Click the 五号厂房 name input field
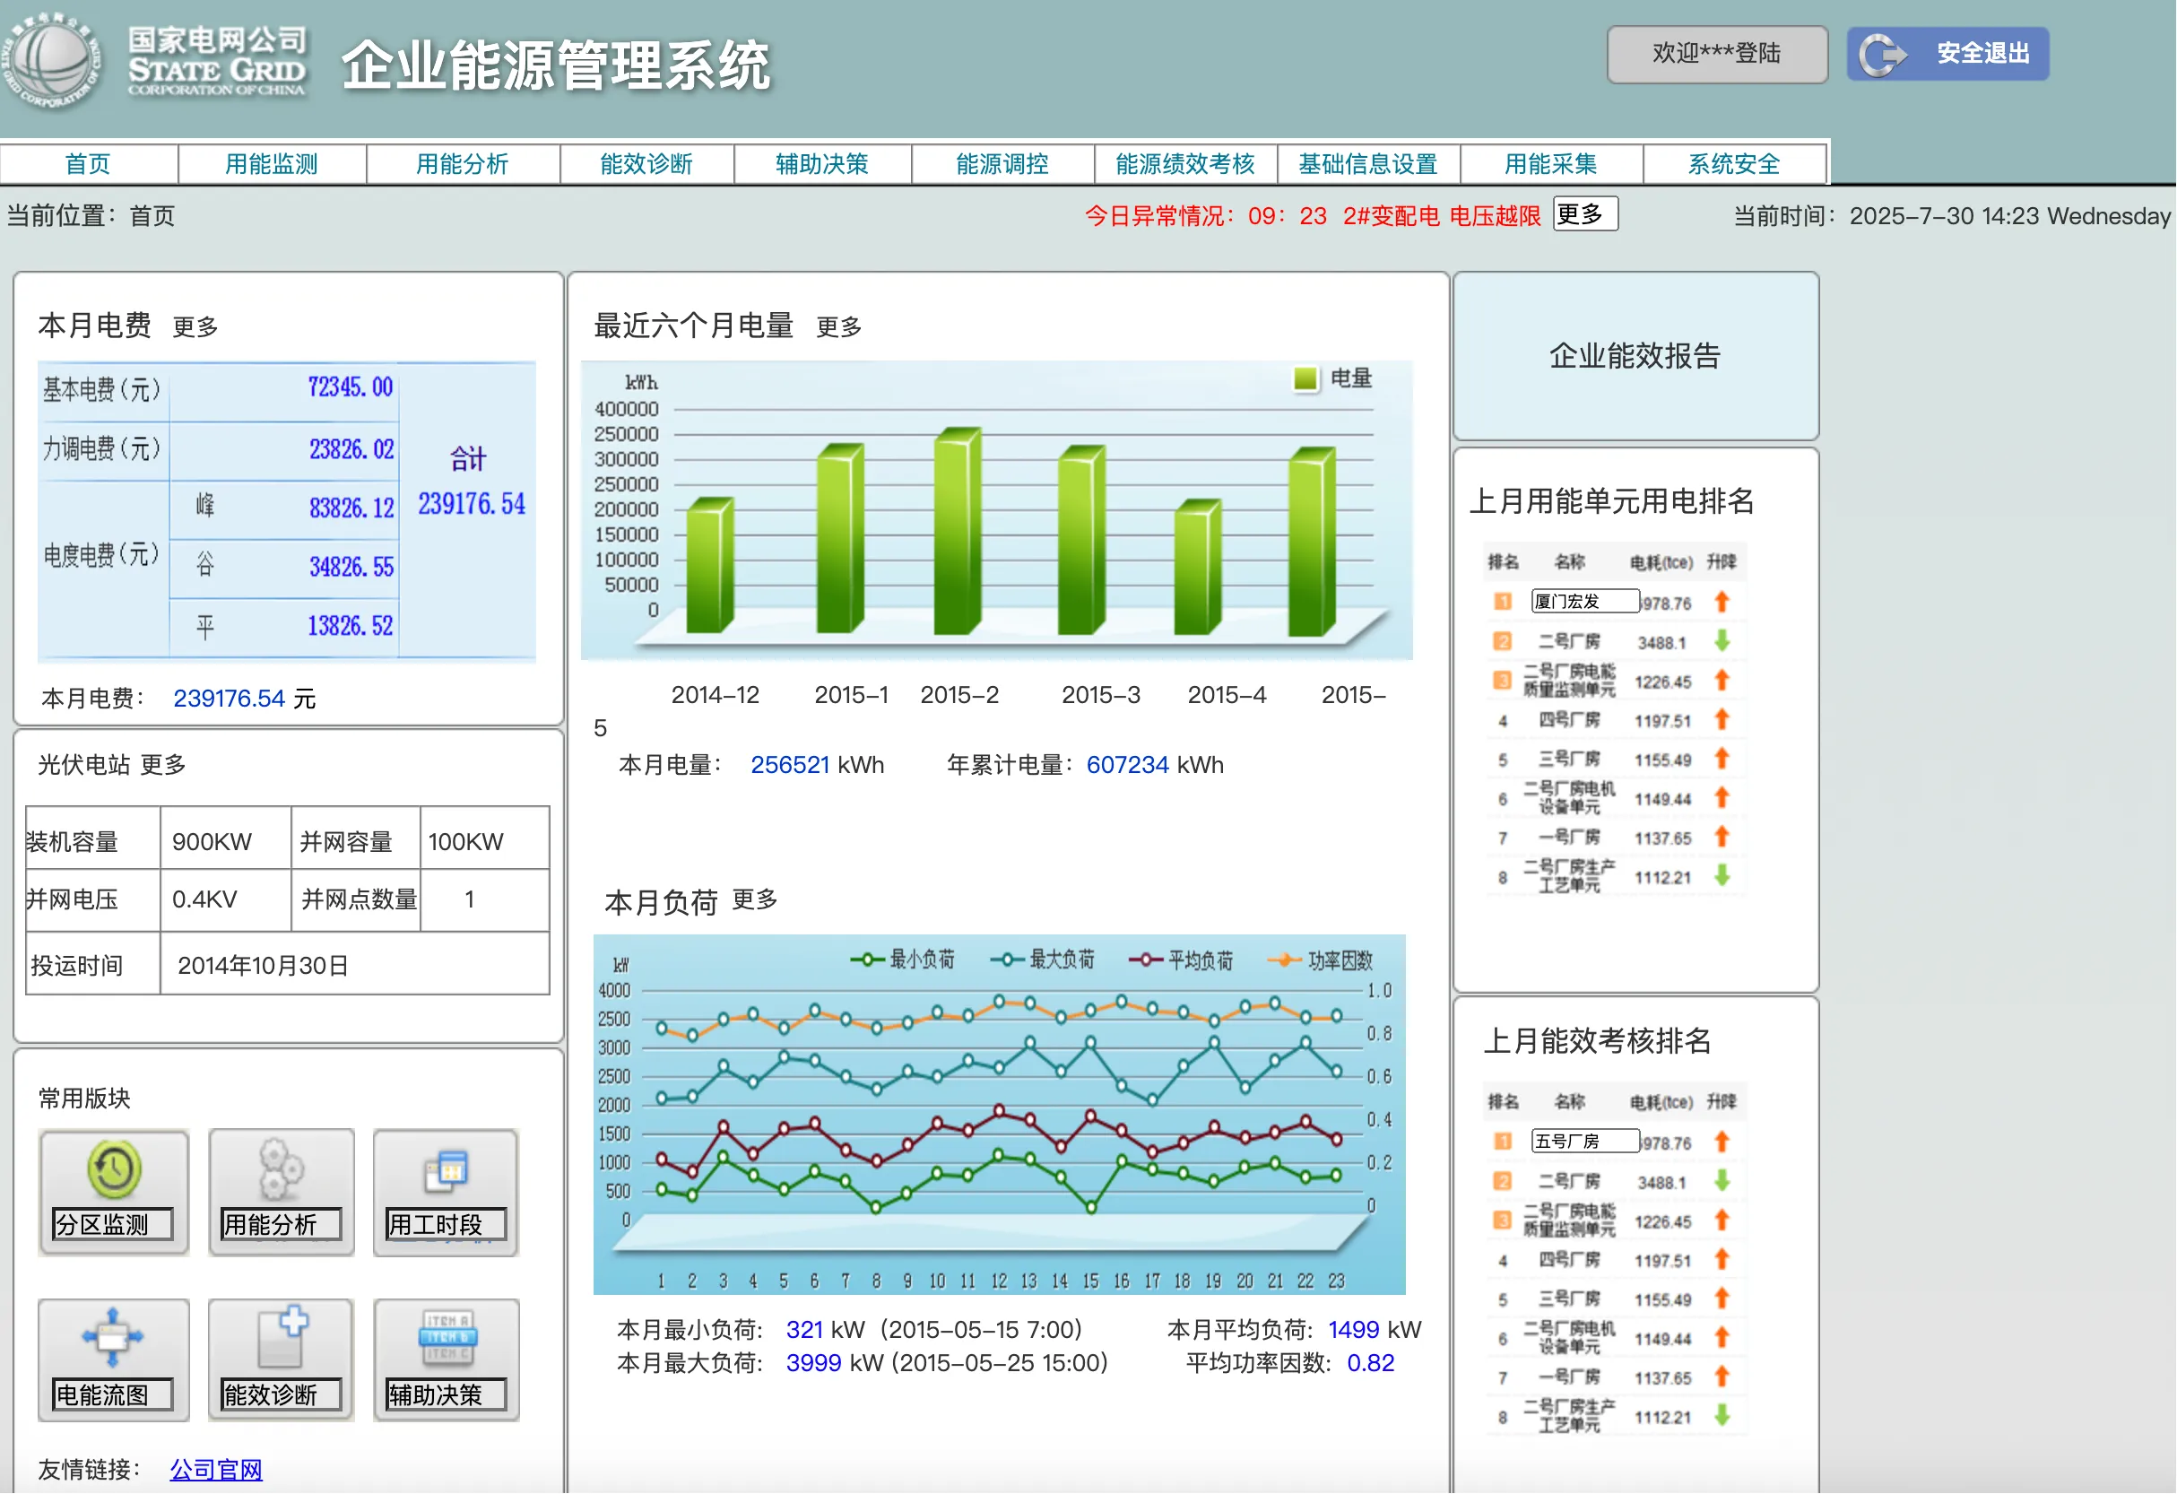 1586,1141
